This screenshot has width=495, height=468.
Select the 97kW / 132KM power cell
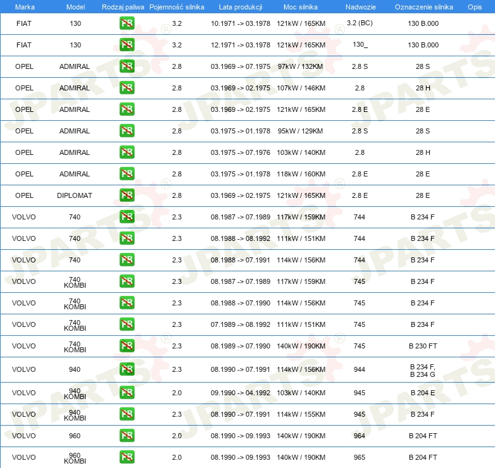(x=300, y=66)
